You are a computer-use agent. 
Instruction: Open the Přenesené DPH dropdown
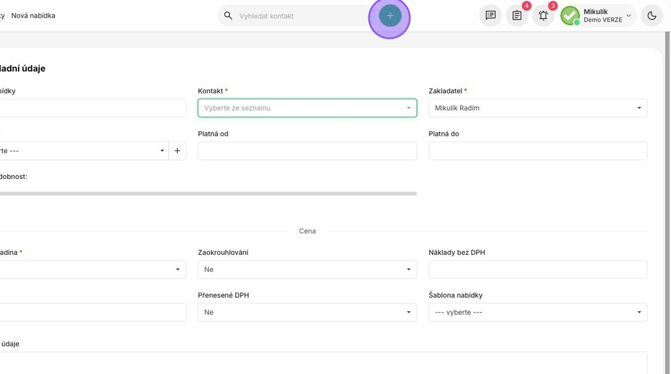pos(307,312)
